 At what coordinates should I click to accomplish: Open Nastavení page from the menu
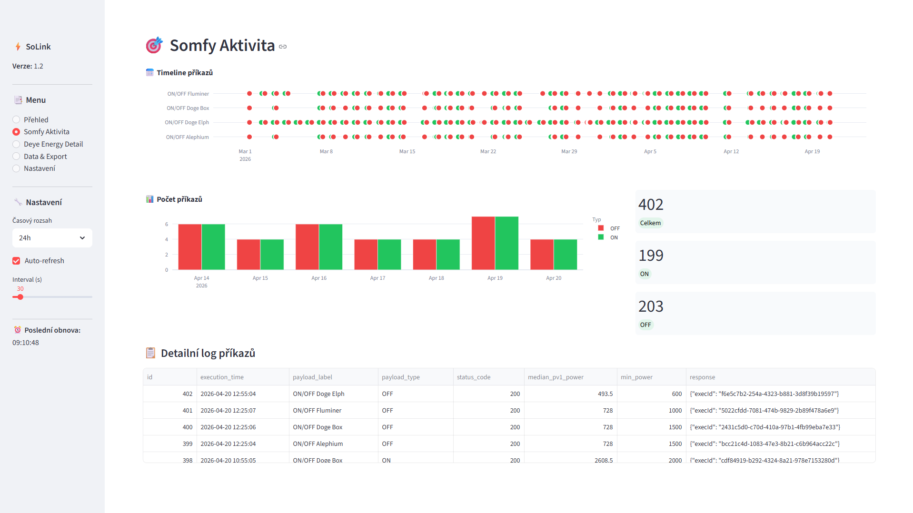[17, 168]
